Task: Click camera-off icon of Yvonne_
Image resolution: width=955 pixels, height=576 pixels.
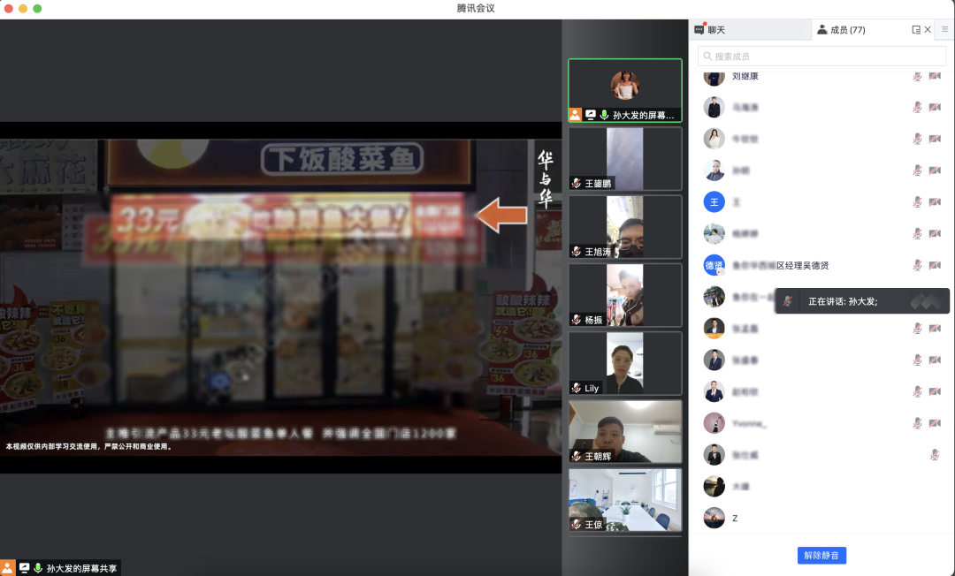Action: click(x=935, y=423)
